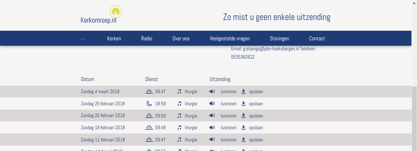Click speaker icon for 4 maart 2018
417x151 pixels.
coord(212,92)
